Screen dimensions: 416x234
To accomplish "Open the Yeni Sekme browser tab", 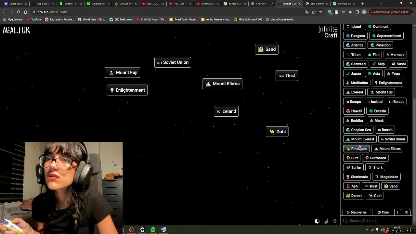I will pyautogui.click(x=317, y=4).
